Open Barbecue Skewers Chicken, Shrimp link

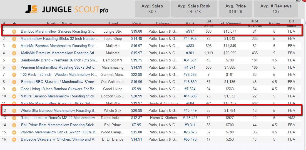click(59, 139)
